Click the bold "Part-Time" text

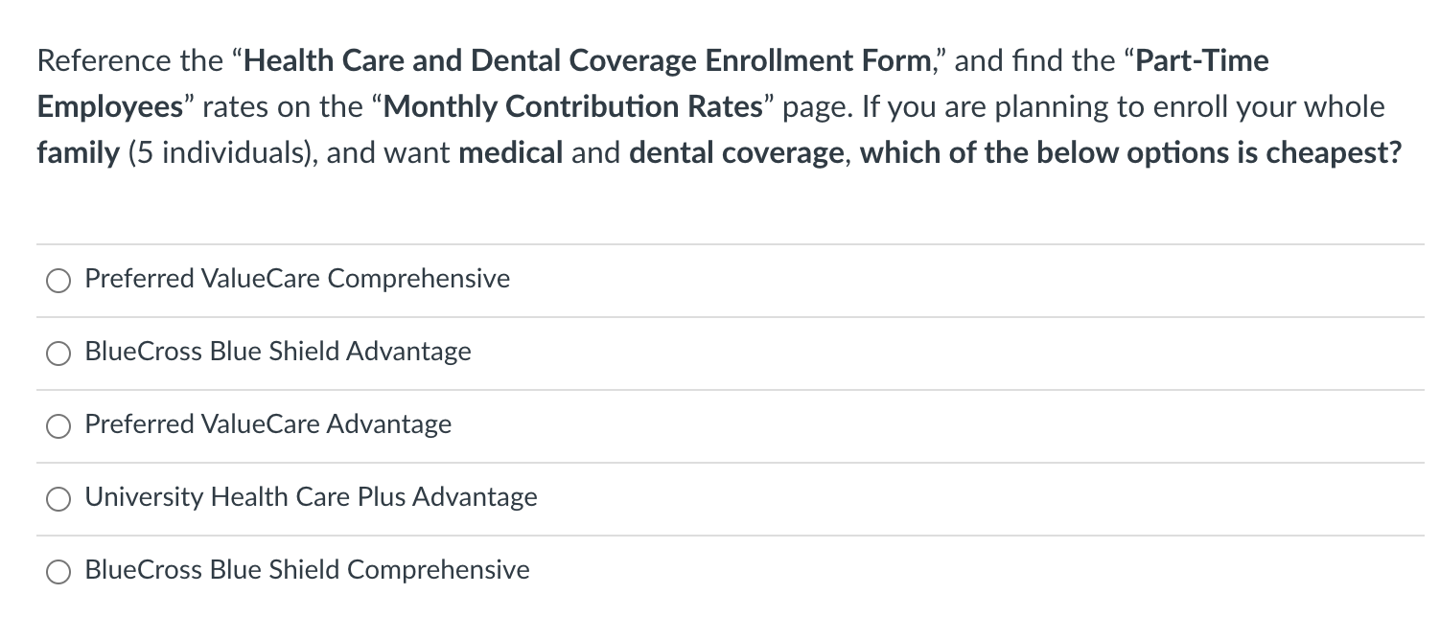pyautogui.click(x=1202, y=61)
